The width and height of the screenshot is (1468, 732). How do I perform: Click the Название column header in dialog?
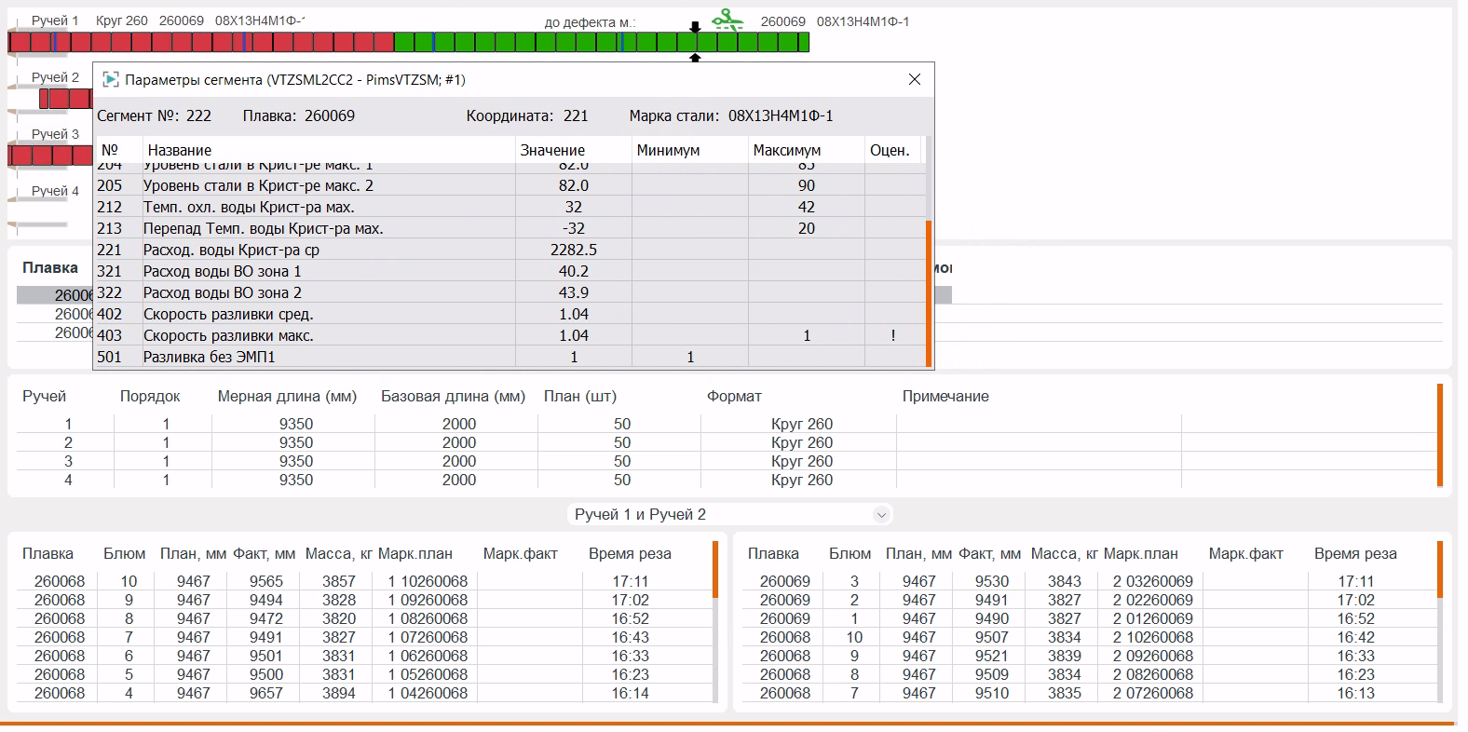click(180, 150)
